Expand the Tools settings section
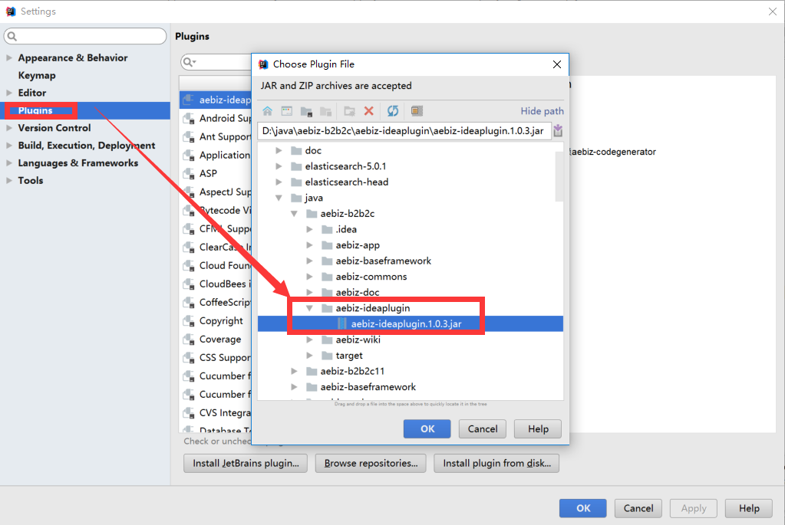The image size is (785, 525). tap(9, 181)
